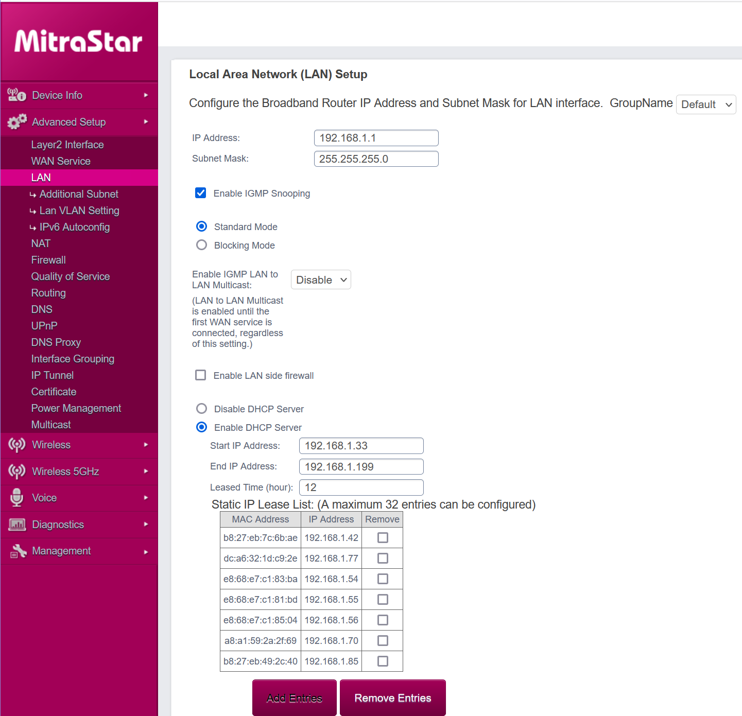
Task: Expand Management submenu arrow
Action: pos(146,552)
